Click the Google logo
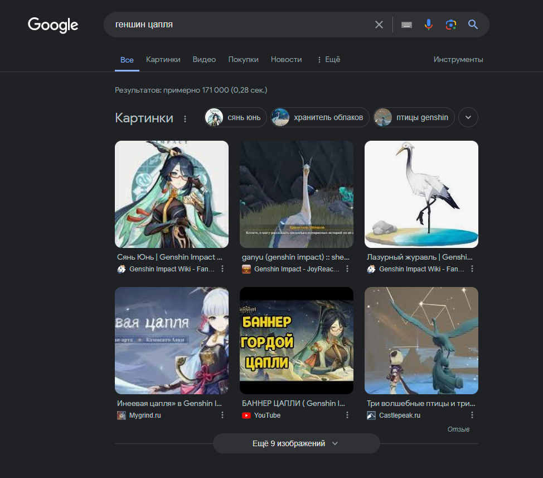The width and height of the screenshot is (543, 478). (53, 25)
